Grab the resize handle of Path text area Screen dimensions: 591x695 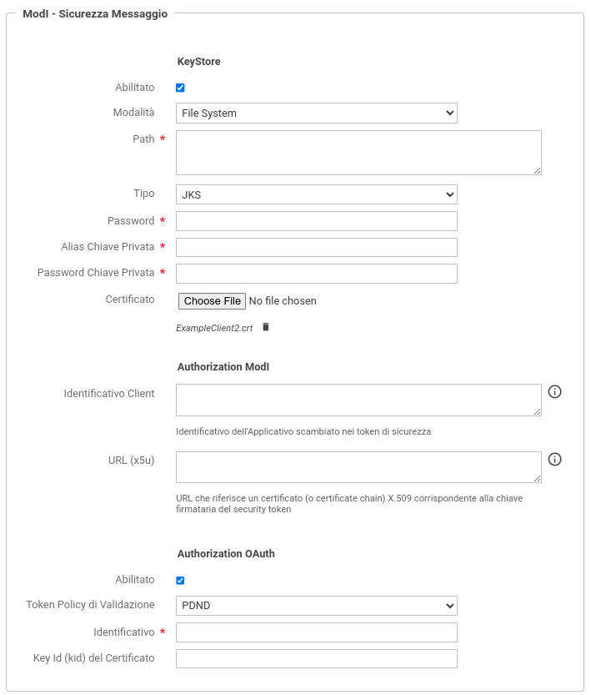point(537,170)
